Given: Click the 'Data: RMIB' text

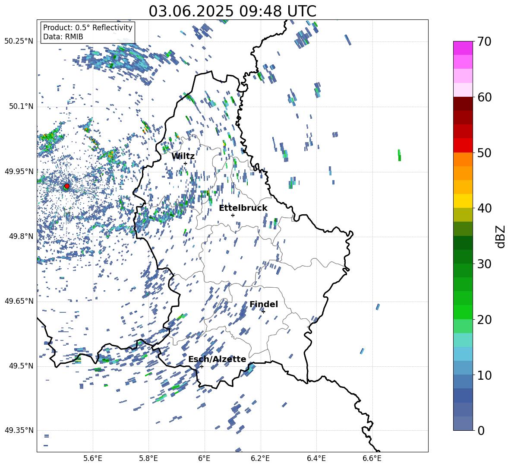Looking at the screenshot, I should pos(63,37).
